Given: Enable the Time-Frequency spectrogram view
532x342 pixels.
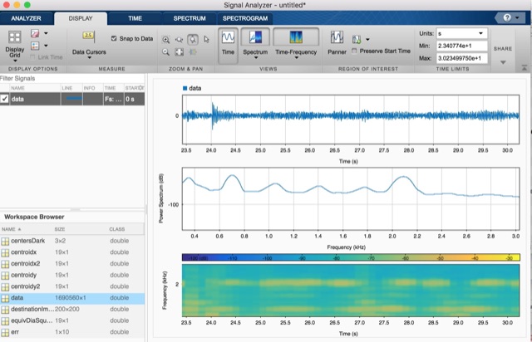Looking at the screenshot, I should 296,38.
